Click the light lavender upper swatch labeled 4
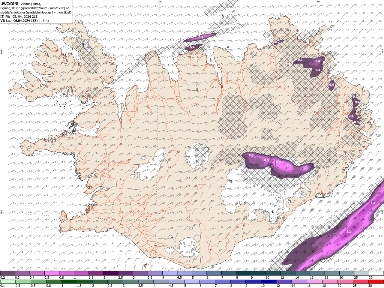This screenshot has height=288, width=384. point(170,273)
